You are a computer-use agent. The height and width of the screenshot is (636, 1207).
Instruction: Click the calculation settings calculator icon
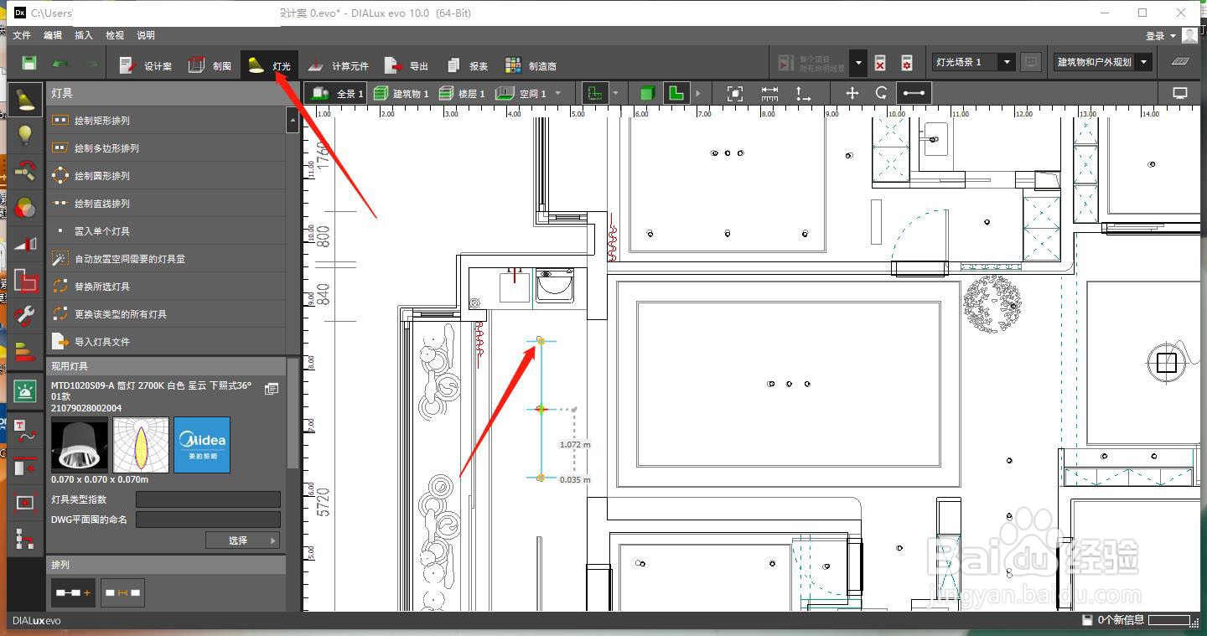coord(906,63)
